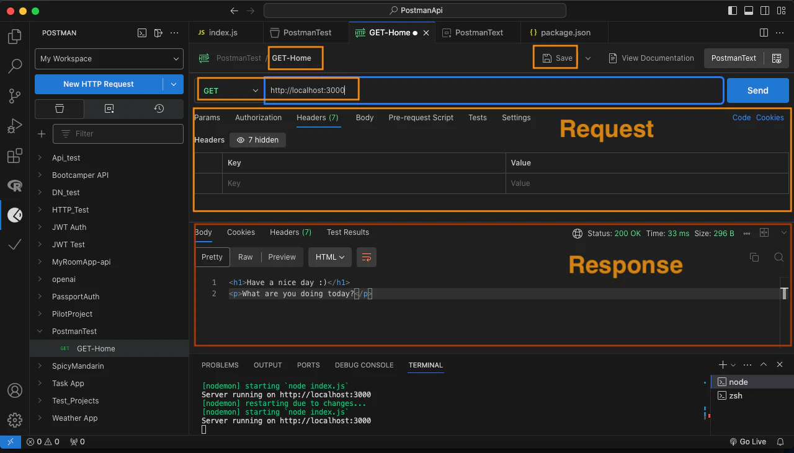The width and height of the screenshot is (794, 453).
Task: Open the My Workspace dropdown
Action: (x=109, y=59)
